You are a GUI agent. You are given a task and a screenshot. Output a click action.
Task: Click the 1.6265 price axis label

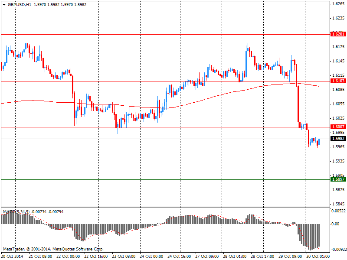[x=338, y=4]
